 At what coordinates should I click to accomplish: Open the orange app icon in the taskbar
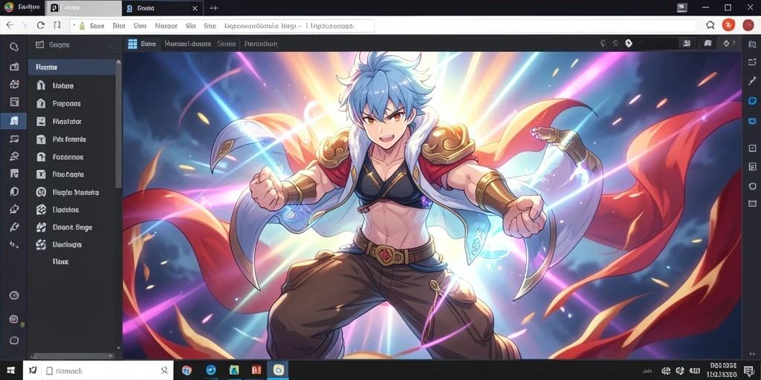pos(256,370)
